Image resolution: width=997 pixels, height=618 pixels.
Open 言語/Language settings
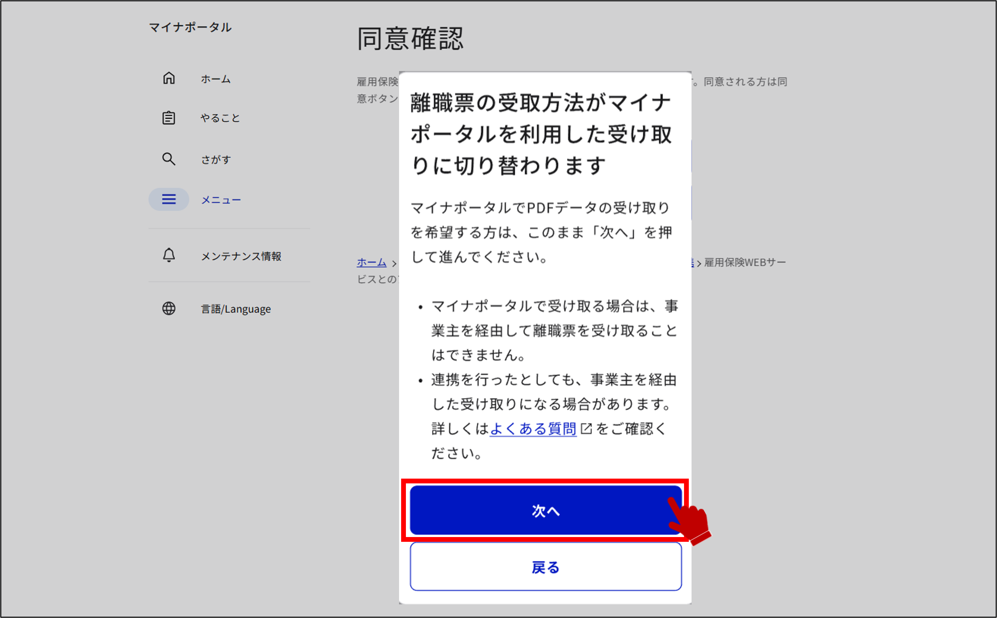click(x=235, y=309)
